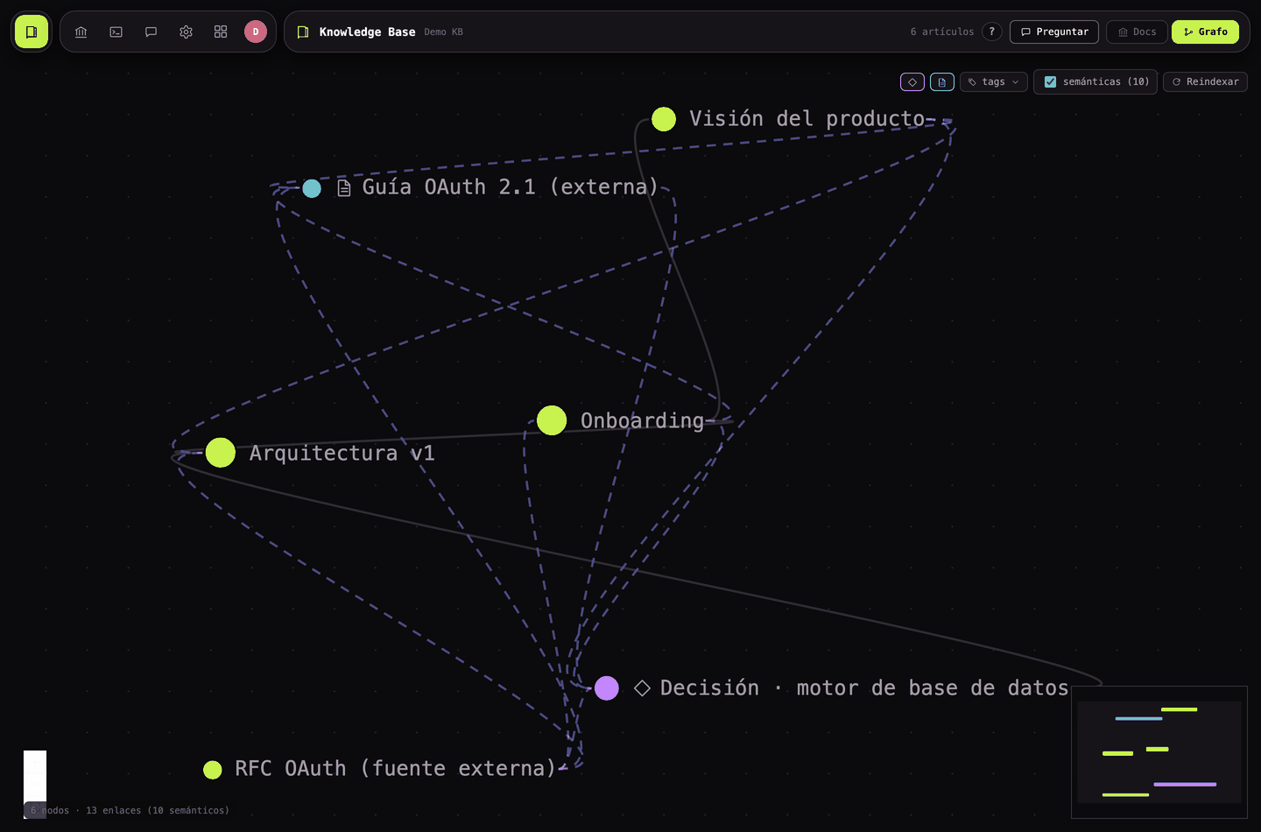Select the 'Grafo' view tab

coord(1206,32)
